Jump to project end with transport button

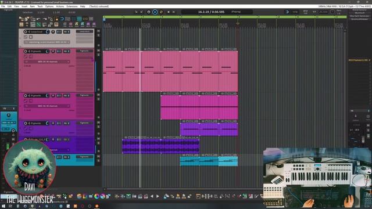(x=142, y=12)
